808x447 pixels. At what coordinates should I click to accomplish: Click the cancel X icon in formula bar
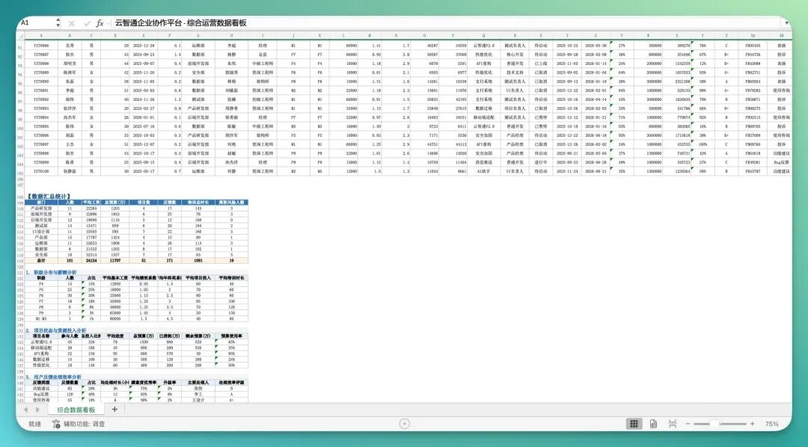pyautogui.click(x=72, y=23)
